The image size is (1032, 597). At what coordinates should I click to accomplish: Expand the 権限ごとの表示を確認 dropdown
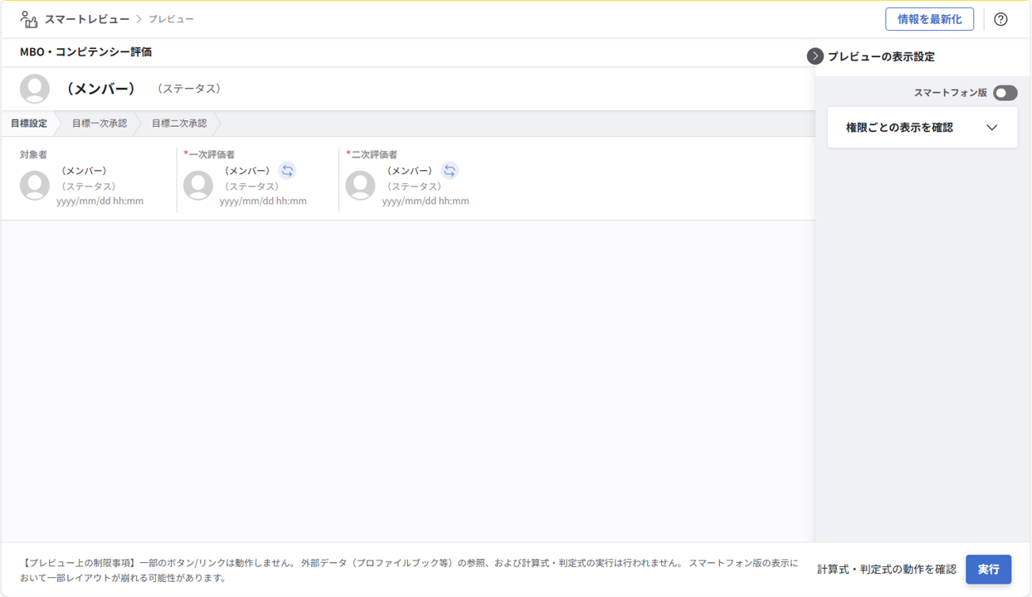(922, 127)
